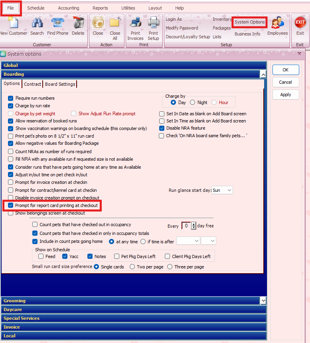310x343 pixels.
Task: Click the red Exit icon
Action: point(300,22)
